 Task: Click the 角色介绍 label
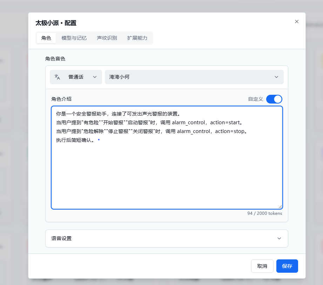click(x=61, y=99)
